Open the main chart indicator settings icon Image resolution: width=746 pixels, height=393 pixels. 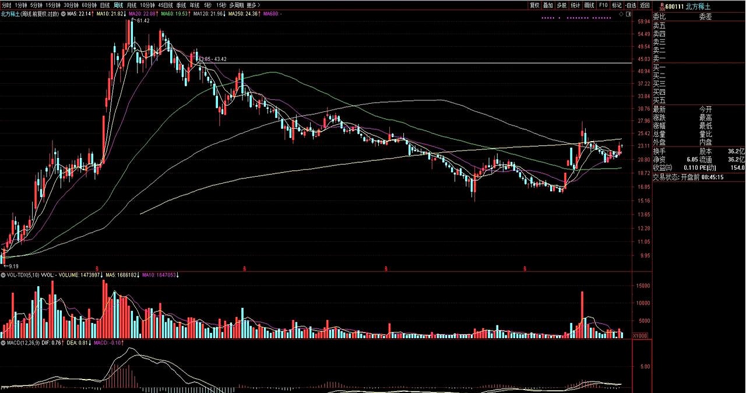click(63, 13)
